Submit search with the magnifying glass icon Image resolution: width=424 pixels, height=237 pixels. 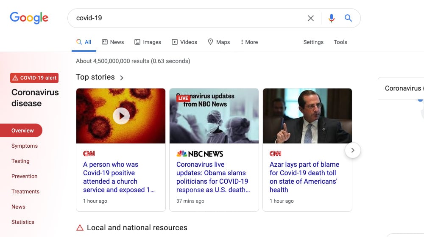[x=348, y=18]
